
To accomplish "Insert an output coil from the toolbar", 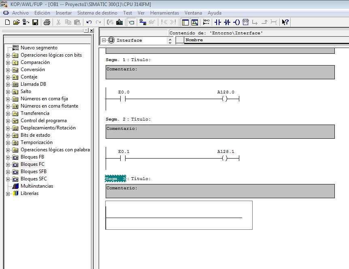I will pyautogui.click(x=236, y=22).
